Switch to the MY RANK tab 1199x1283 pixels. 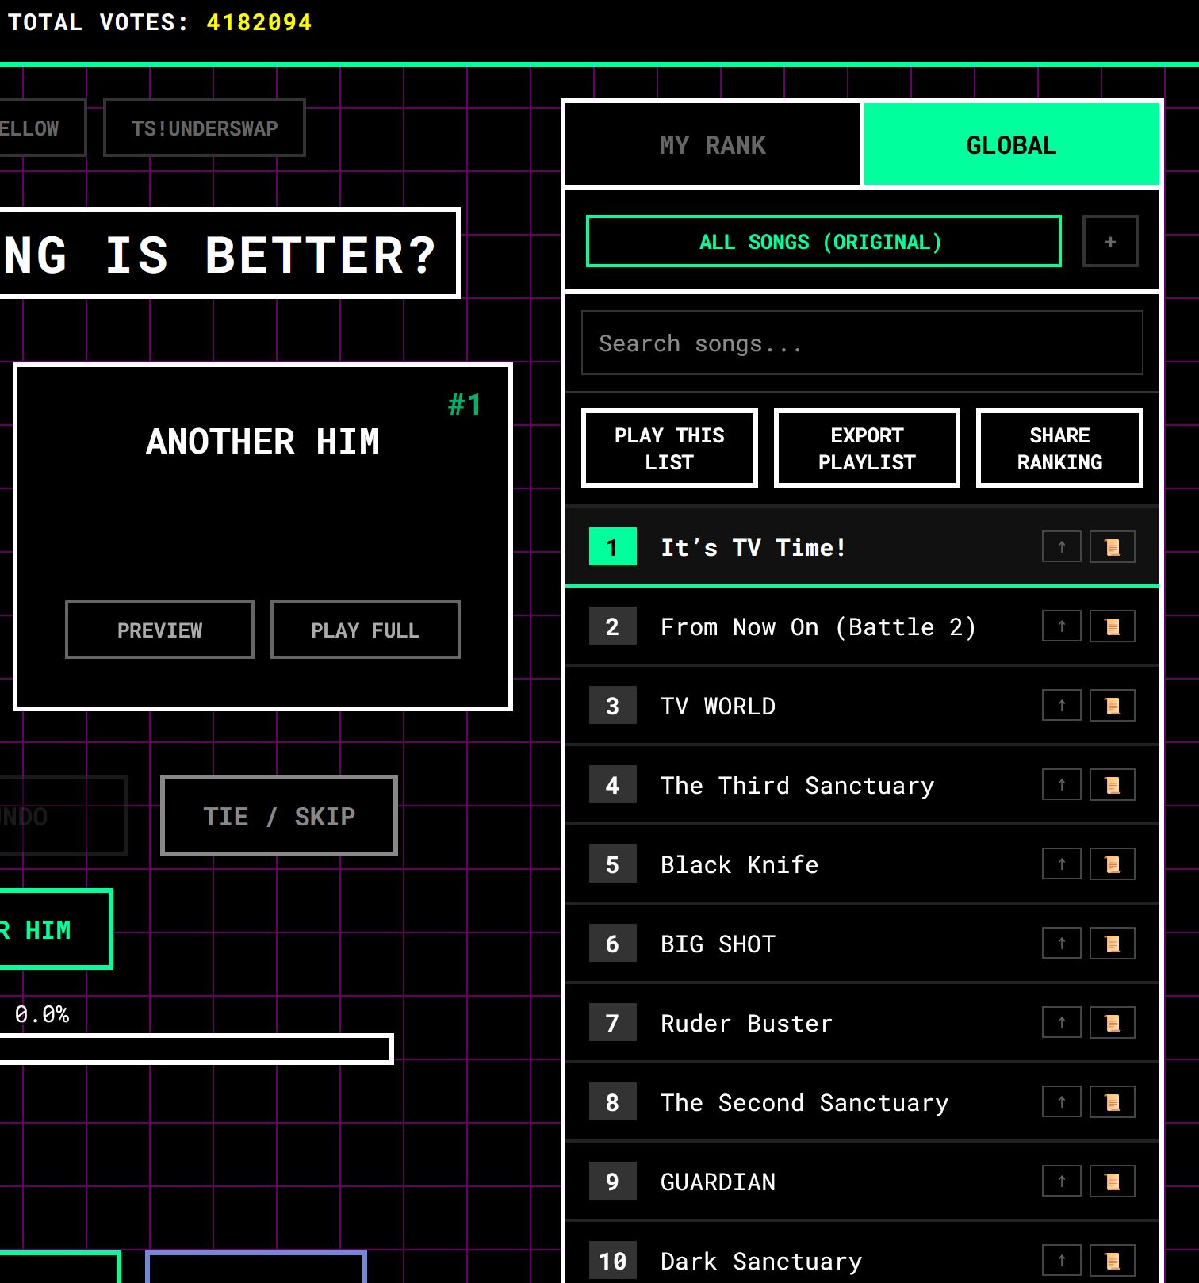713,145
